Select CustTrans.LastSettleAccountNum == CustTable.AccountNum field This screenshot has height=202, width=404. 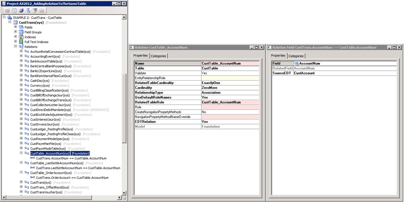tap(78, 168)
